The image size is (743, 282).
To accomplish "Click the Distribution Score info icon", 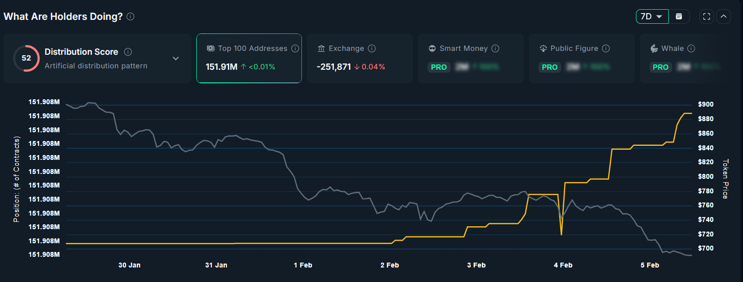I will [128, 52].
